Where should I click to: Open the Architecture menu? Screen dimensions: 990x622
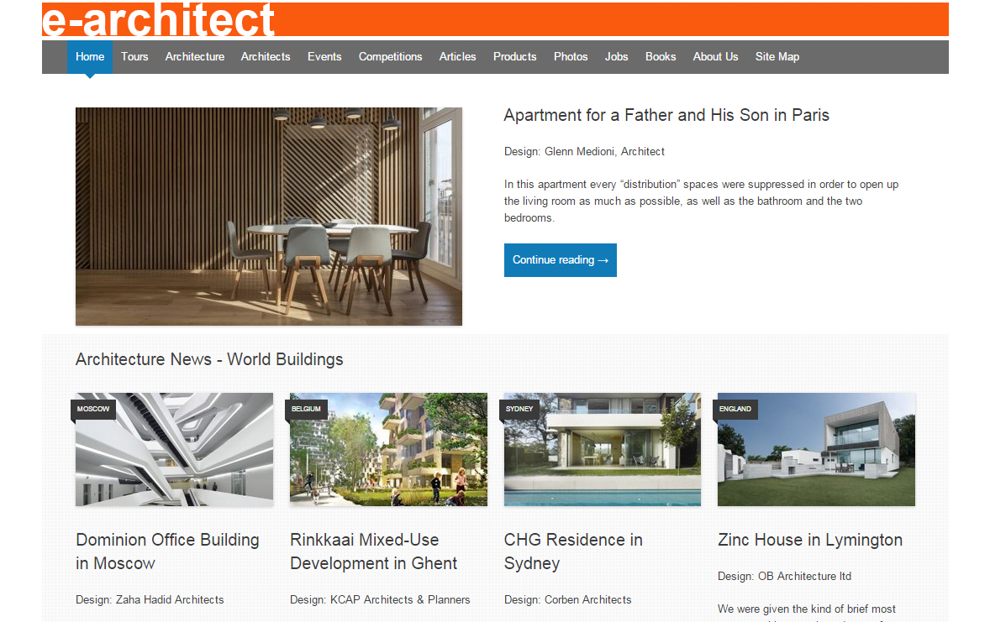[194, 57]
